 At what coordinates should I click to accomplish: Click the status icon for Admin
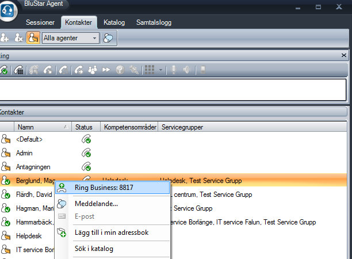point(86,153)
